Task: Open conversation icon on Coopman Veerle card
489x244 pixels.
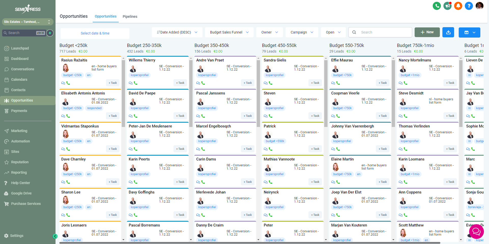Action: point(333,116)
